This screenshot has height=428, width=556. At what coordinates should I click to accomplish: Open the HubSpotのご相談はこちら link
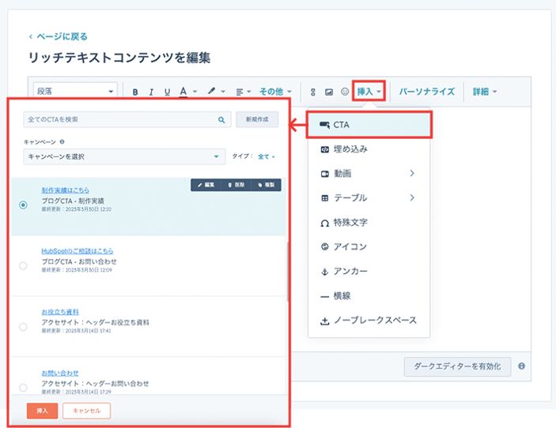coord(78,251)
